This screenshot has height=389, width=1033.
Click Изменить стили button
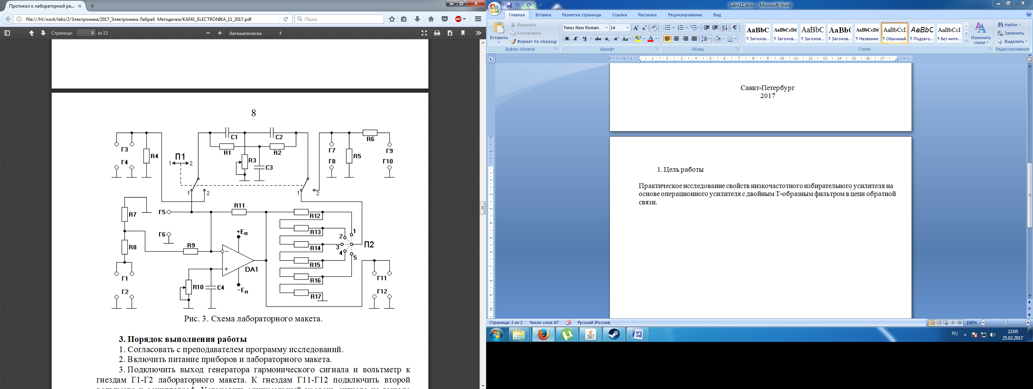[981, 33]
